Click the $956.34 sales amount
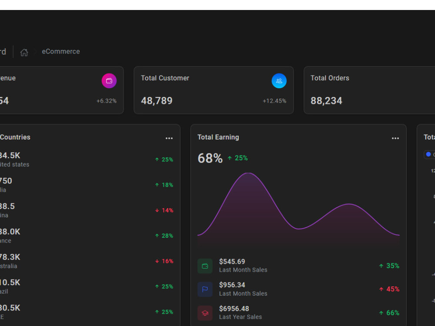435x326 pixels. (x=232, y=285)
